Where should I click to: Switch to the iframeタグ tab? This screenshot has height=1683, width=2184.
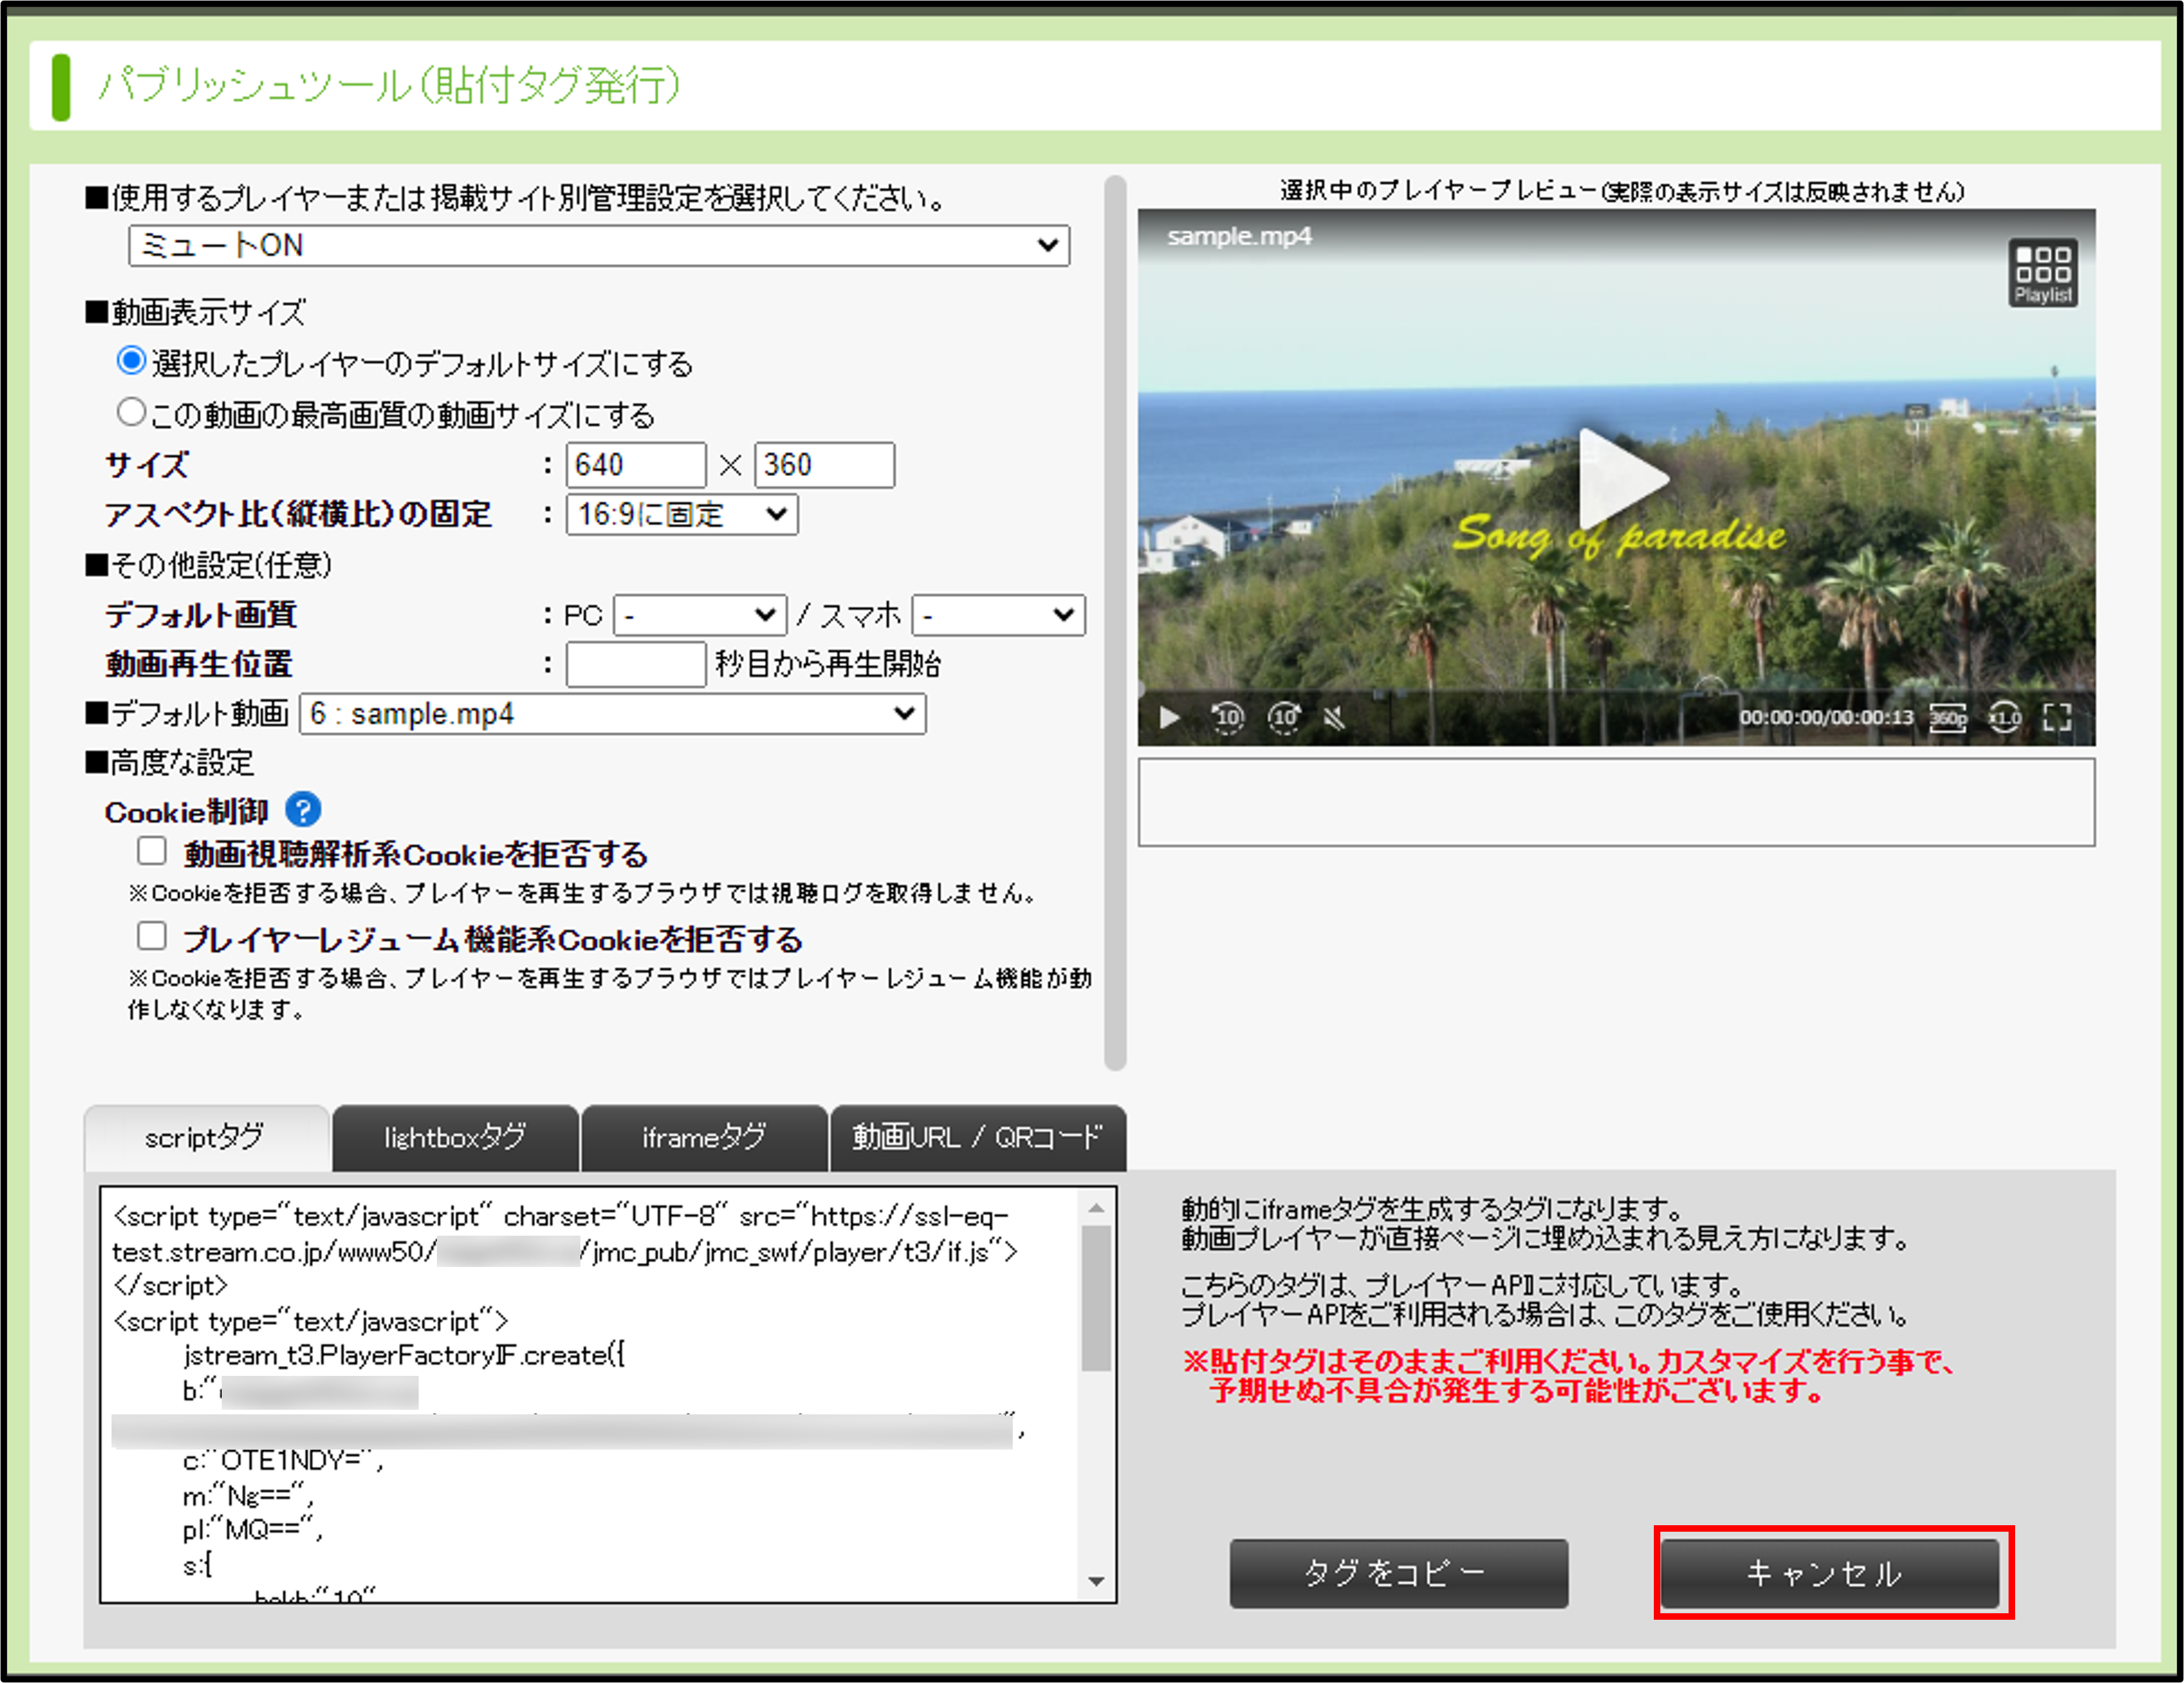coord(704,1138)
